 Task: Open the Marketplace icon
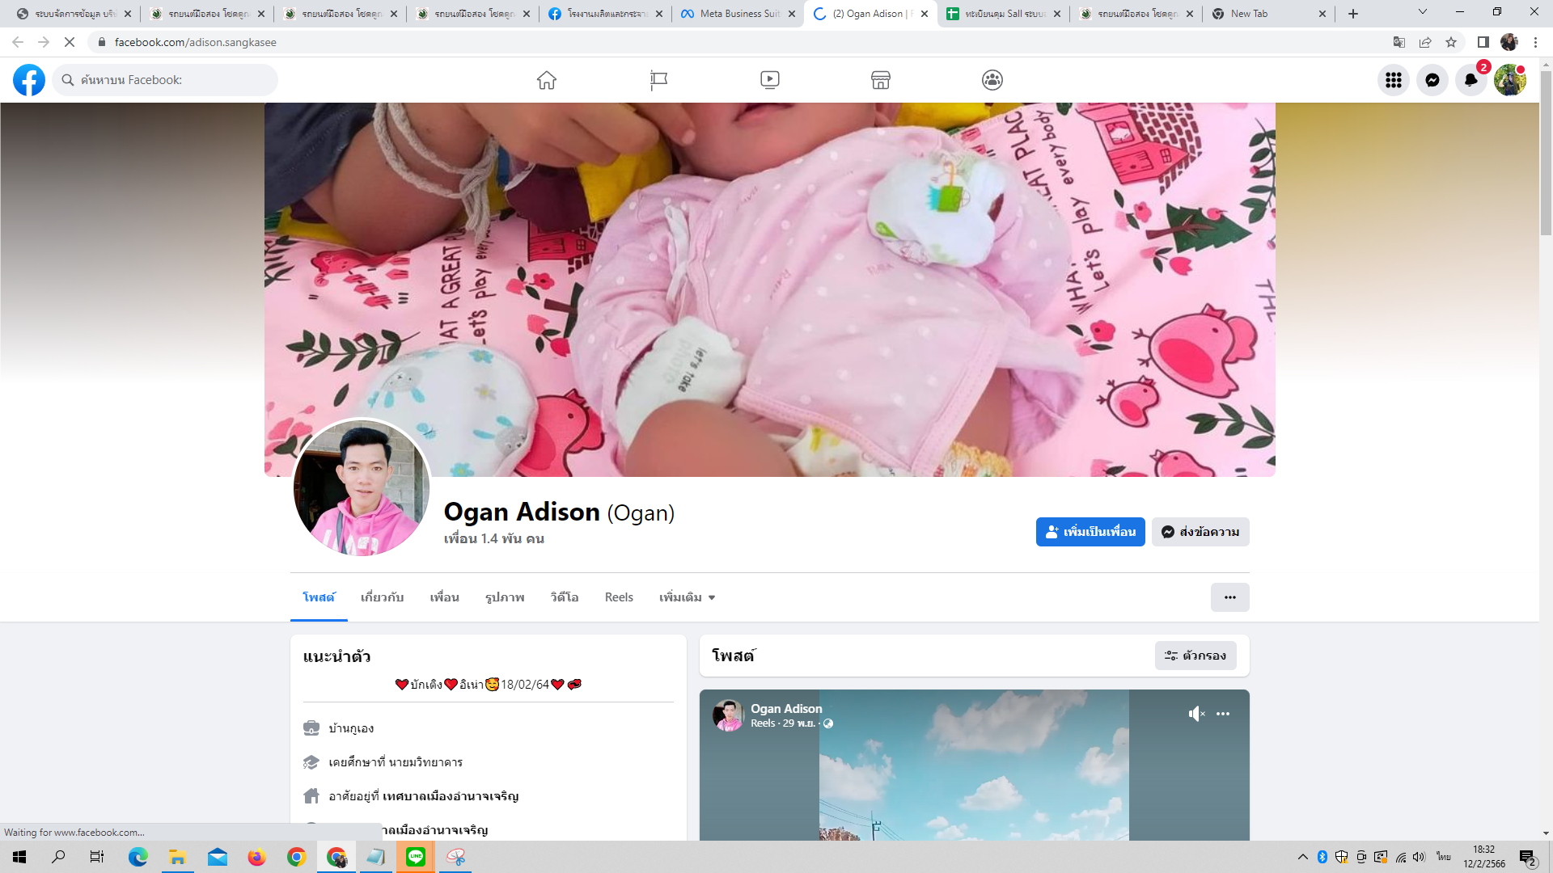click(x=881, y=80)
